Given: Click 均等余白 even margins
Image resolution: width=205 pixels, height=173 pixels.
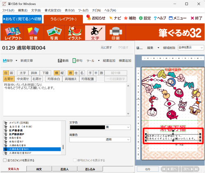Looking at the screenshot, I should click(x=54, y=79).
